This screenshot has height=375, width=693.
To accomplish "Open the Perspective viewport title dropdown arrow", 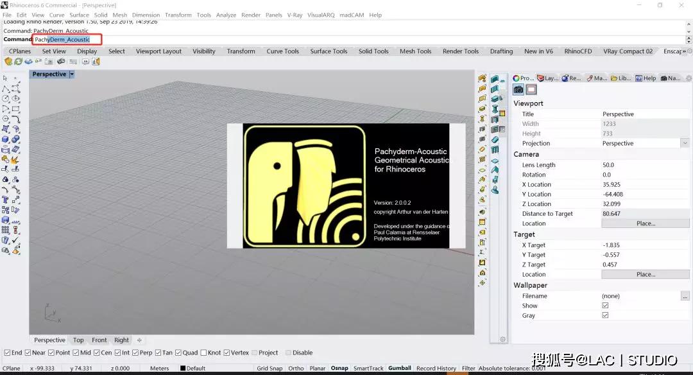I will [72, 74].
